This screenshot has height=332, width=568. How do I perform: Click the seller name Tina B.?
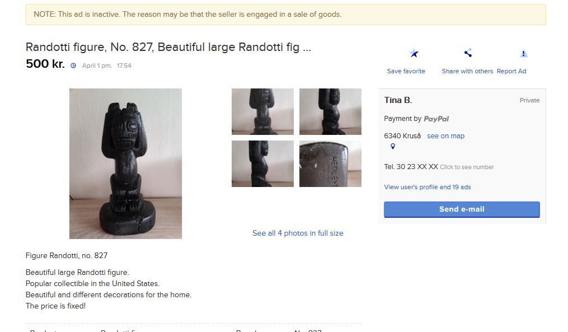(x=398, y=100)
